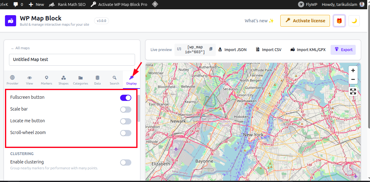Switch to the View tab
370x182 pixels.
click(29, 80)
